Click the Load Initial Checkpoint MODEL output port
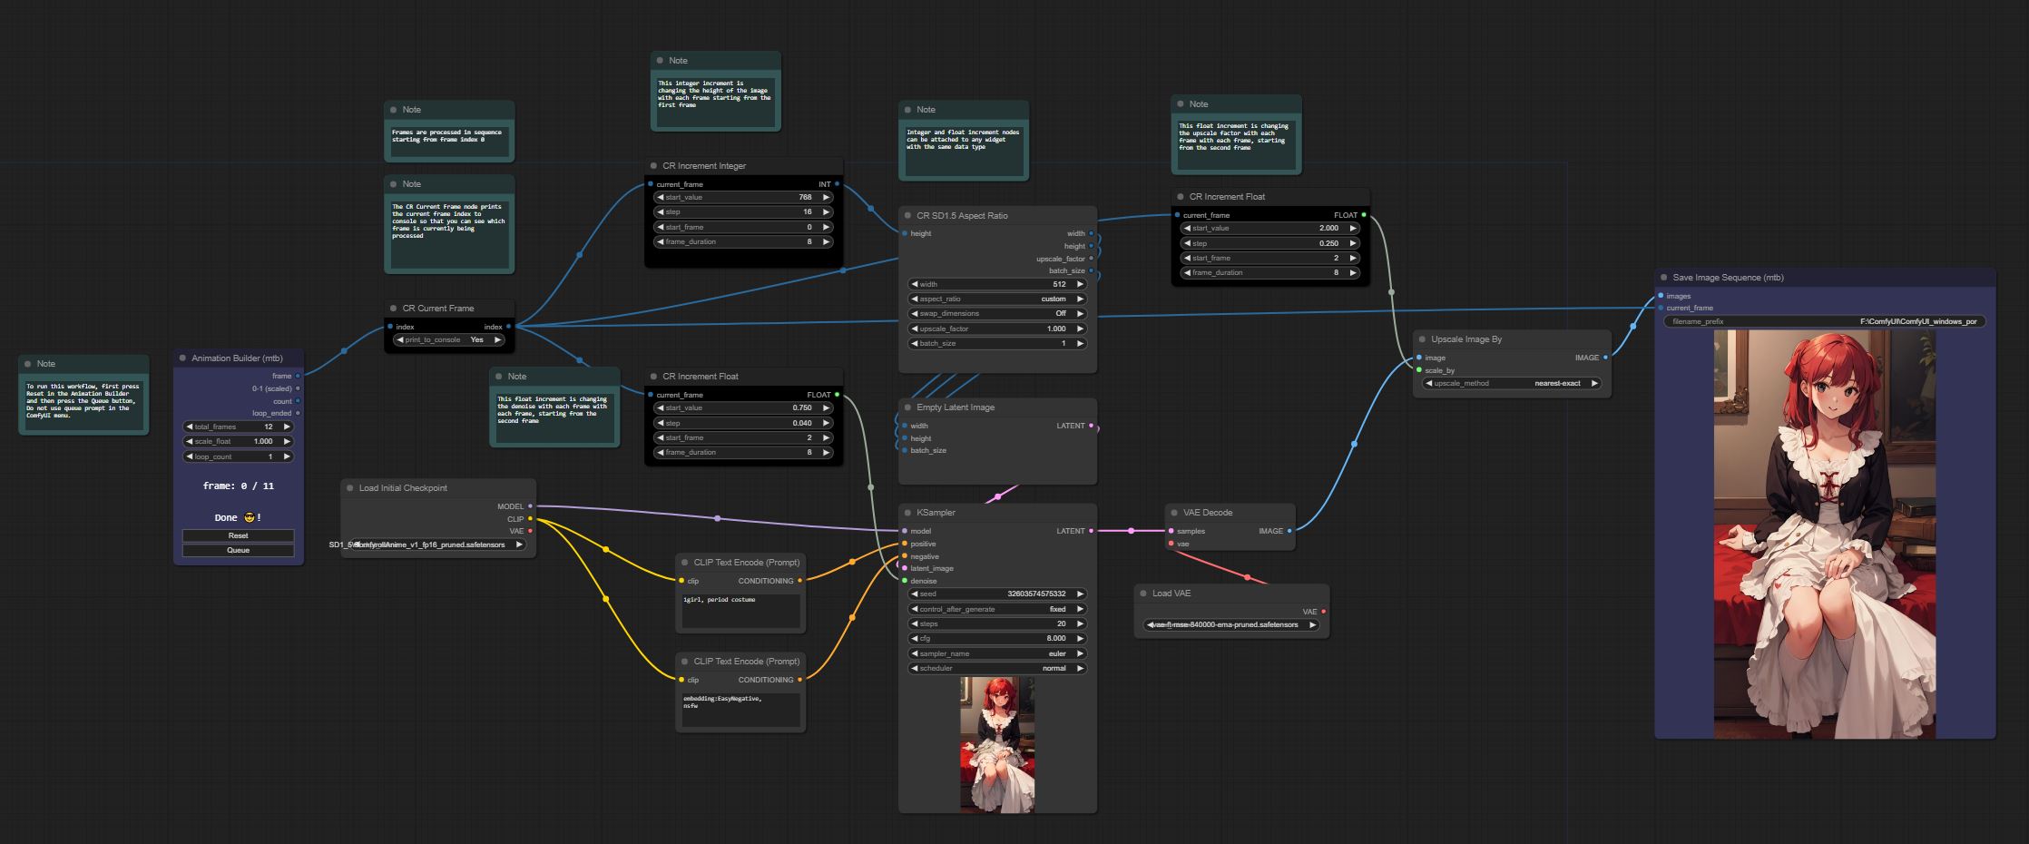The image size is (2029, 844). pyautogui.click(x=530, y=506)
